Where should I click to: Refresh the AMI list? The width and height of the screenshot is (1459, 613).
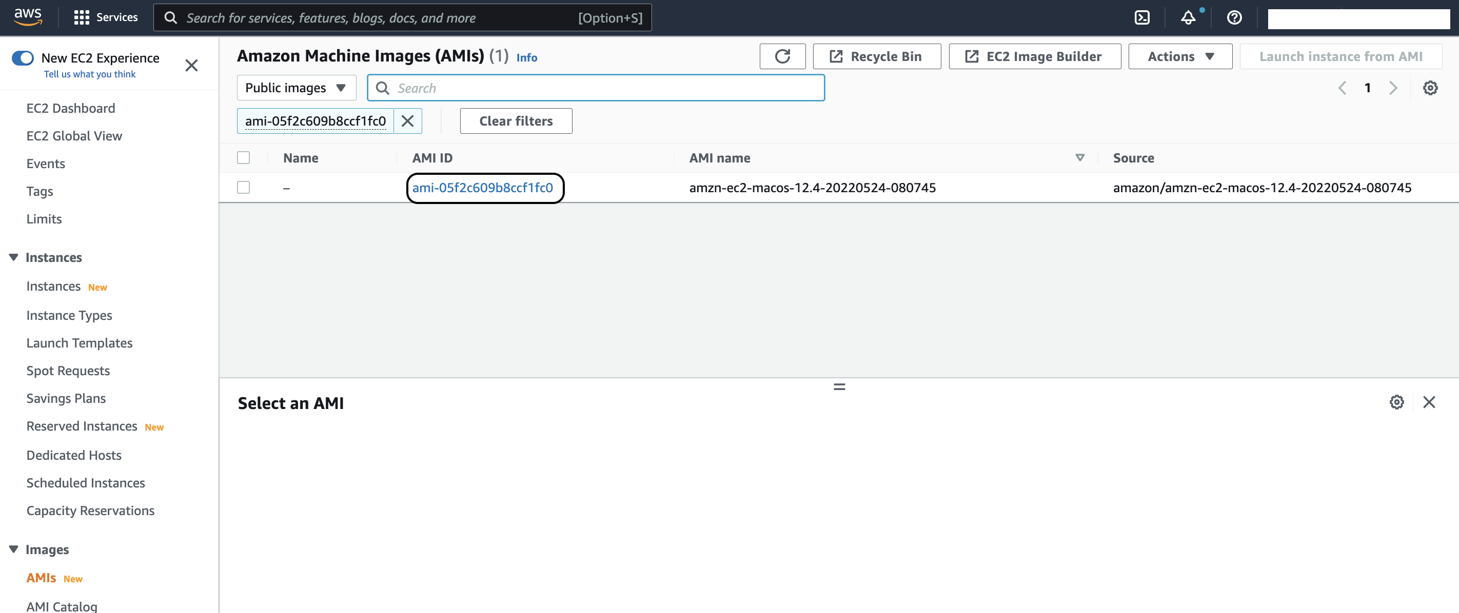point(782,56)
